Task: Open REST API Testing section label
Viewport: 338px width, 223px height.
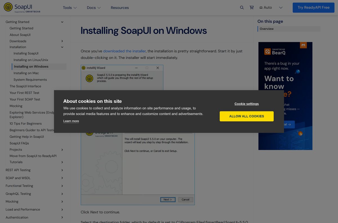Action: [18, 170]
